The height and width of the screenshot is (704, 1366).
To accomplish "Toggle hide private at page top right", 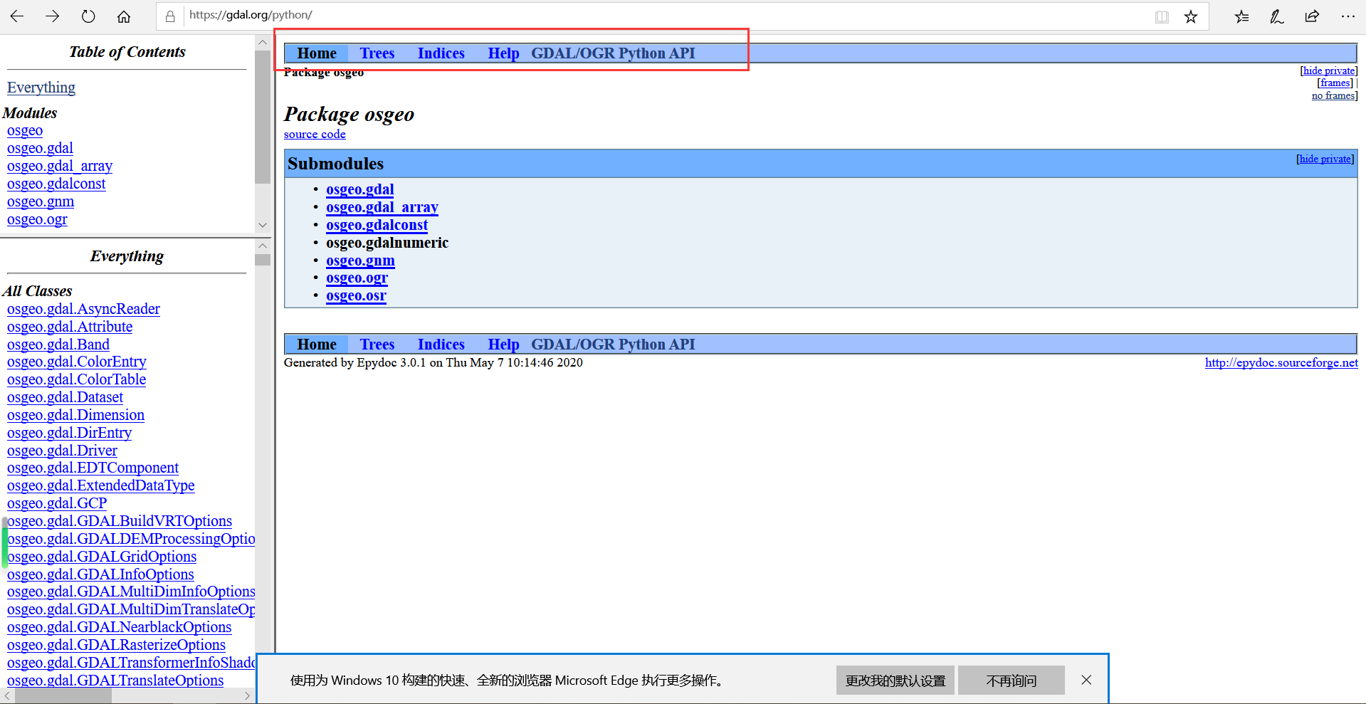I will click(x=1328, y=70).
